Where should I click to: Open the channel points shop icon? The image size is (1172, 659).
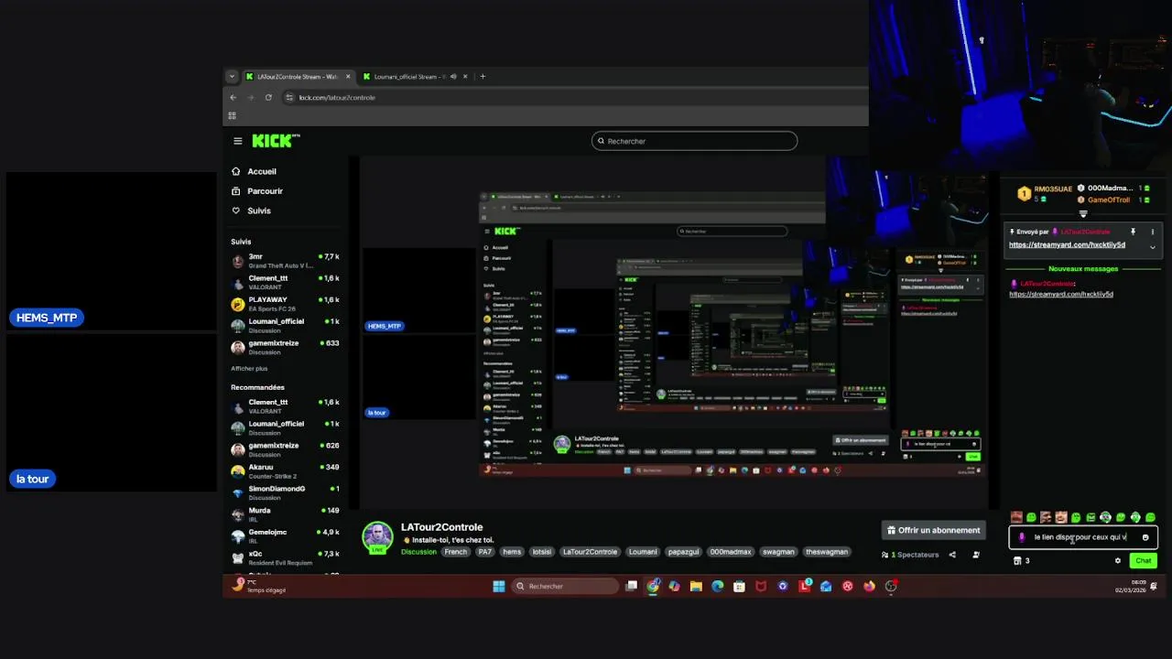(x=1017, y=561)
